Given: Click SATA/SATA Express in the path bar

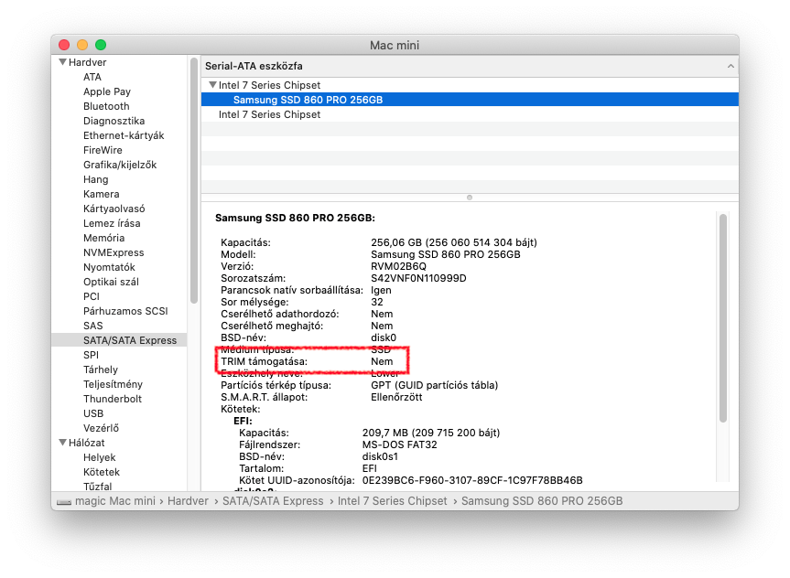Looking at the screenshot, I should 273,501.
